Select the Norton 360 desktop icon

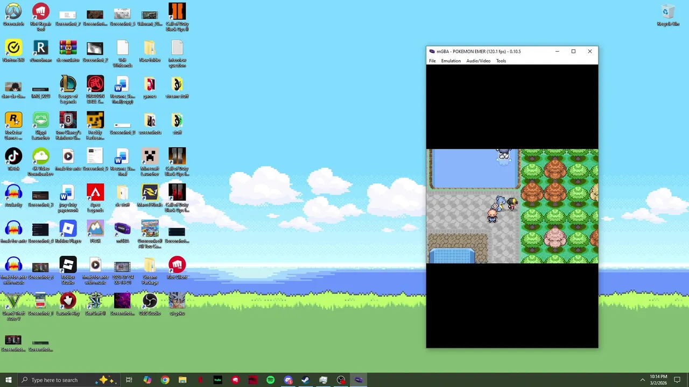(x=13, y=51)
